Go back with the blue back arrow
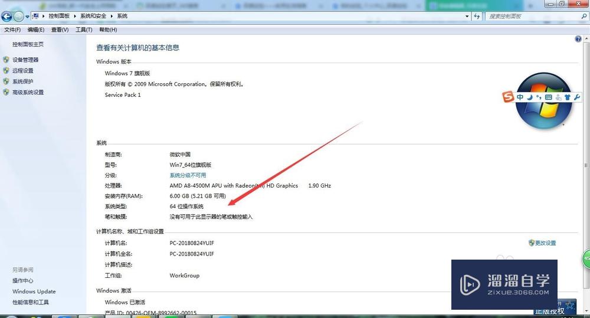590x318 pixels. pyautogui.click(x=6, y=16)
